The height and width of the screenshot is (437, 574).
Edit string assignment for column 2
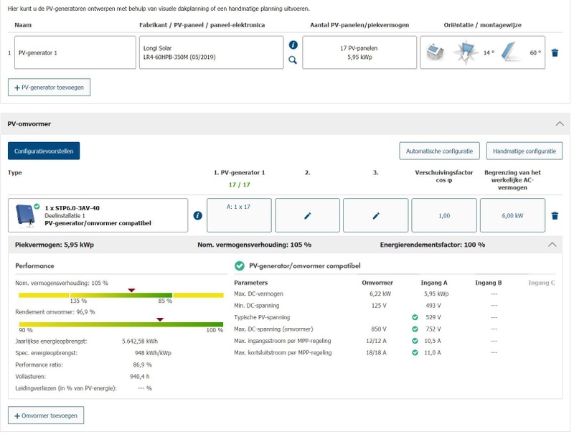click(x=309, y=217)
